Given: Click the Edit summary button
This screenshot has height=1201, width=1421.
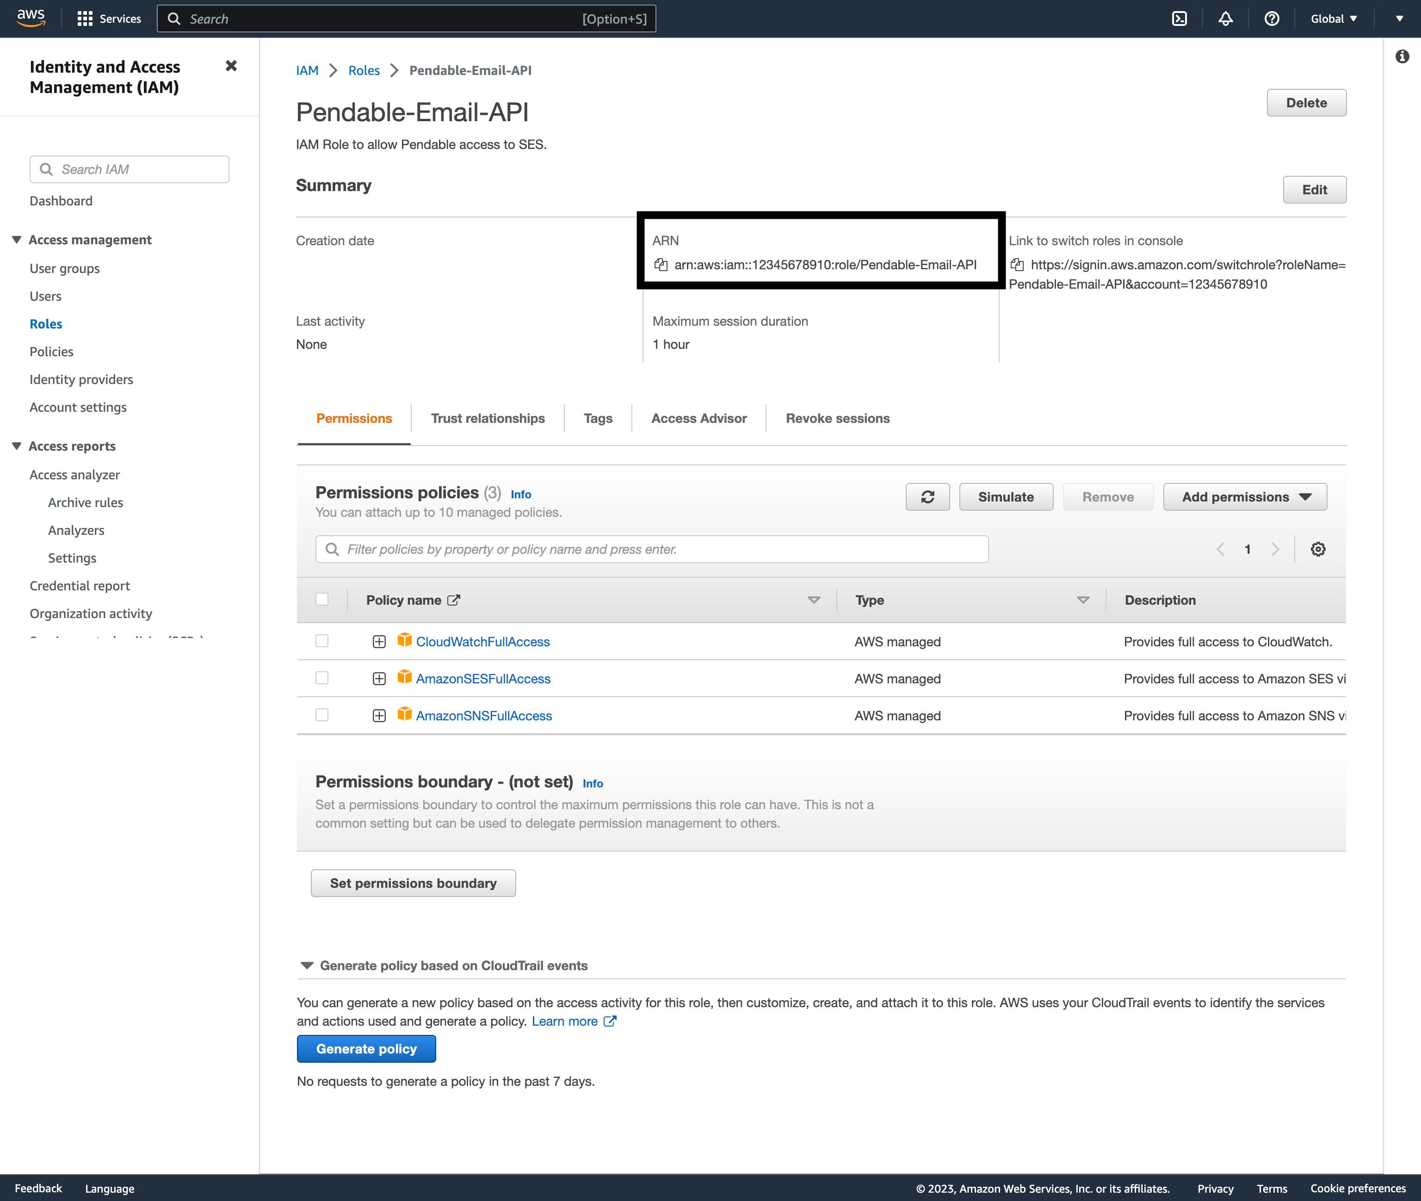Looking at the screenshot, I should [1314, 190].
